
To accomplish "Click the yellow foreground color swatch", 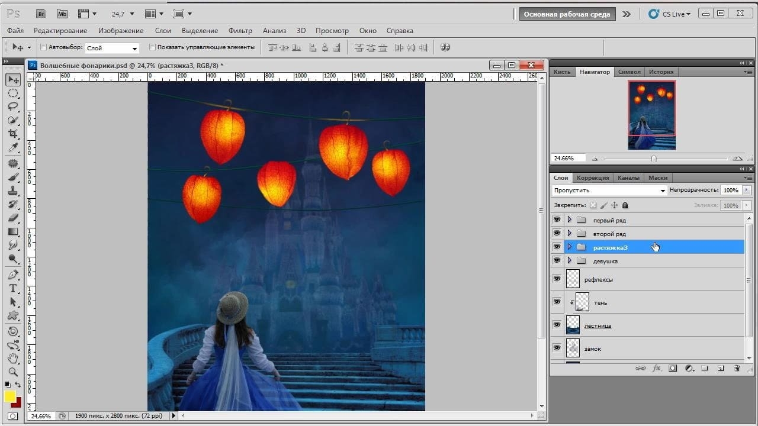I will (x=10, y=397).
